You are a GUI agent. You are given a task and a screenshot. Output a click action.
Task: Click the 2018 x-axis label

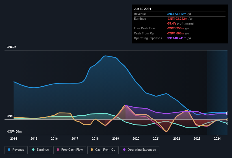tap(95, 139)
